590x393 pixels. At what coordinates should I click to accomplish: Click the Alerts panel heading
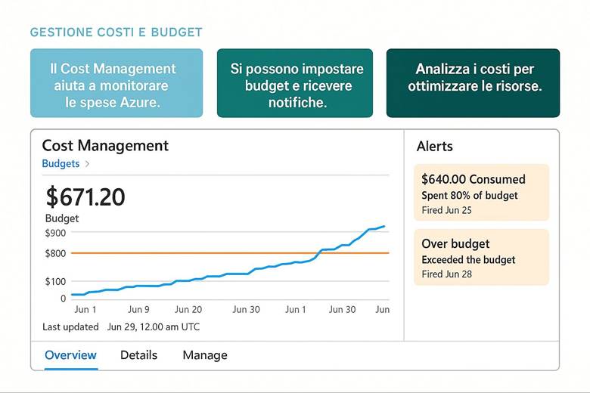pos(435,147)
